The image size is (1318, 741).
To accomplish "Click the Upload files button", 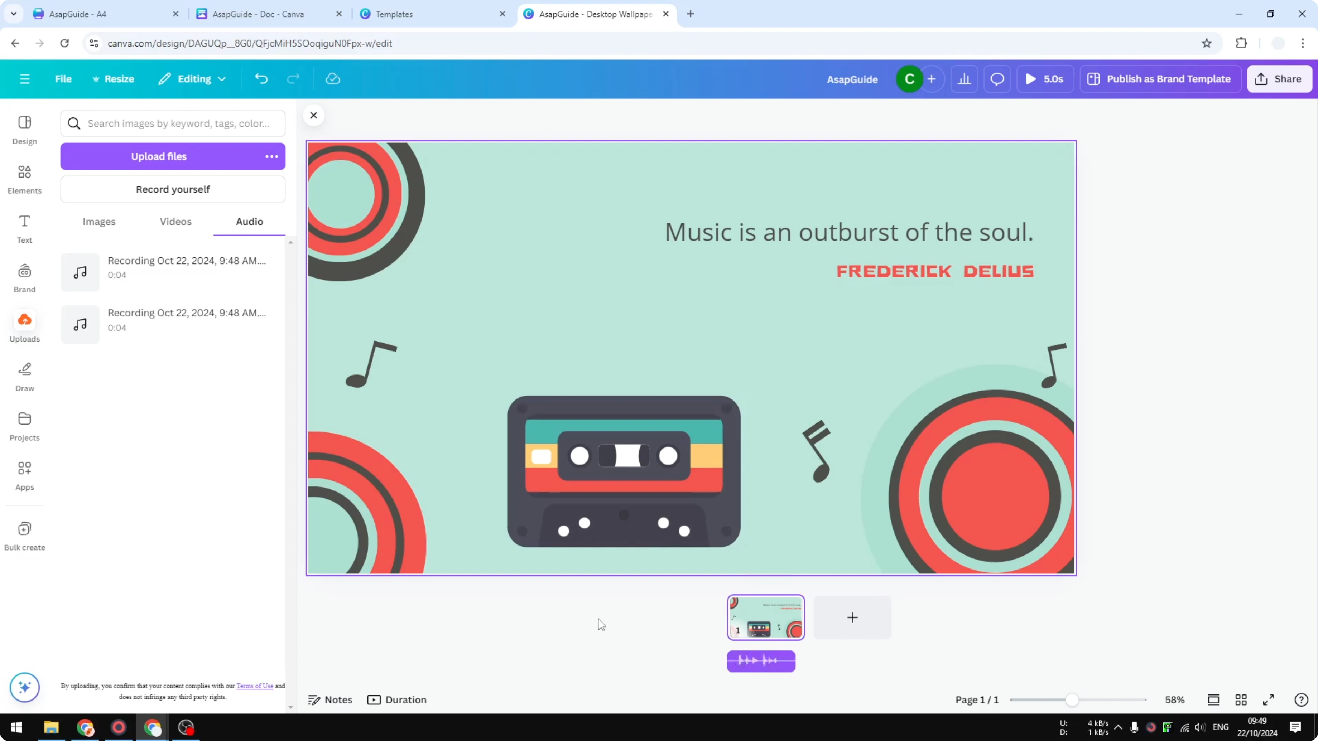I will [x=159, y=156].
